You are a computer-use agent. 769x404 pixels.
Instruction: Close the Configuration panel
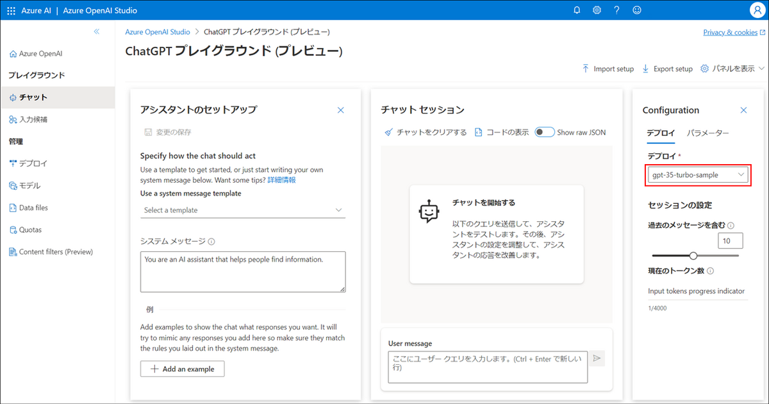[x=744, y=110]
